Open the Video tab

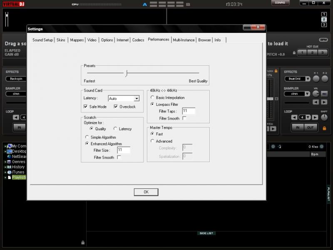coord(92,40)
